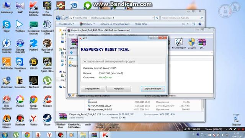Open Picasa 3 desktop shortcut
This screenshot has width=245, height=138.
click(x=20, y=101)
